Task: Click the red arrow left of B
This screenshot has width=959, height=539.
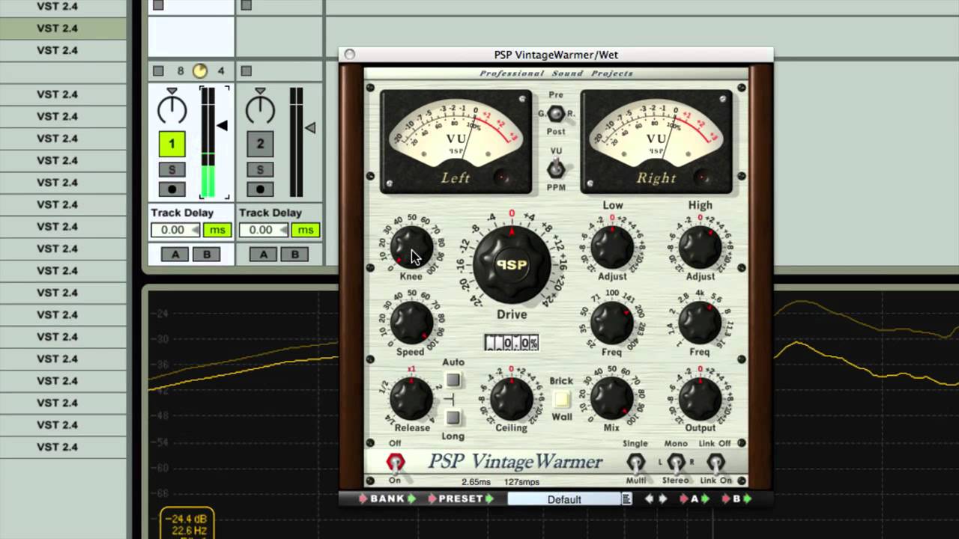Action: click(x=726, y=499)
